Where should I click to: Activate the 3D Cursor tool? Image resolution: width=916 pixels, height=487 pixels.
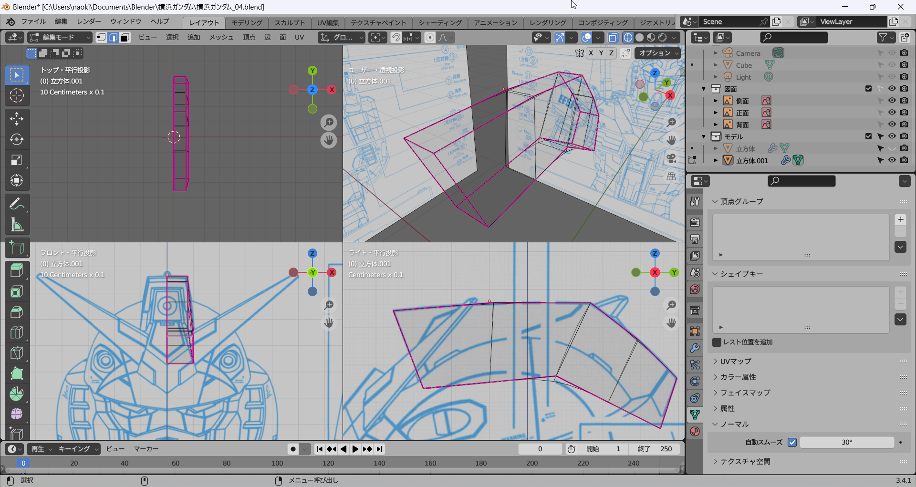click(17, 96)
